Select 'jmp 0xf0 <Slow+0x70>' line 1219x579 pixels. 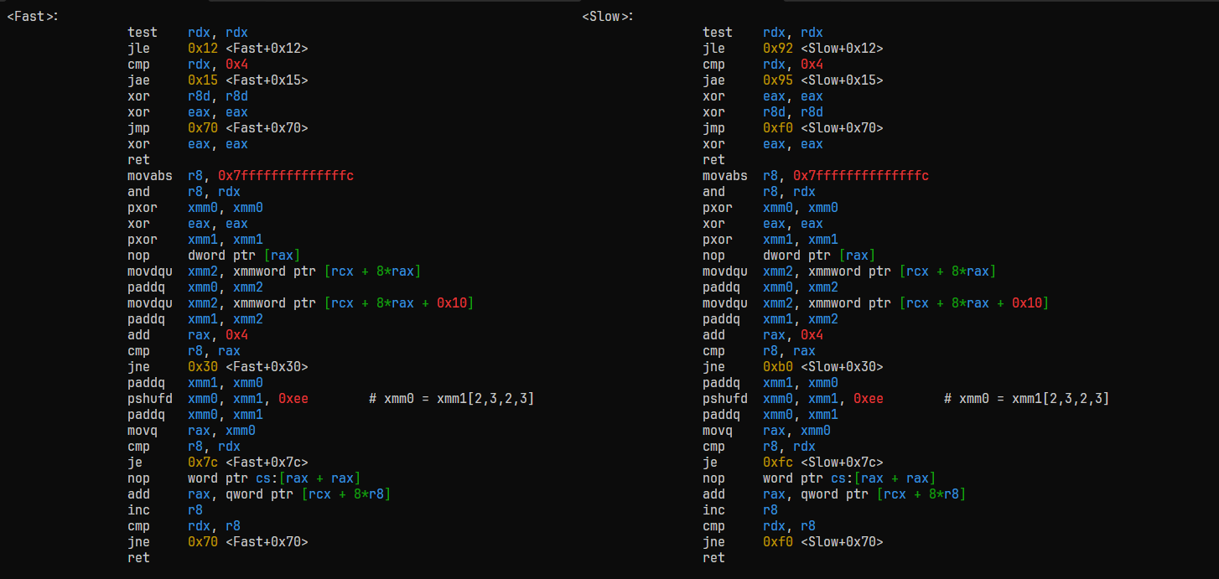click(793, 128)
